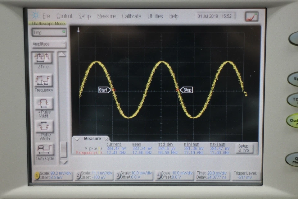Click the red waveform chart icon near the date
Screen dimensions: 298x199
[x=251, y=16]
